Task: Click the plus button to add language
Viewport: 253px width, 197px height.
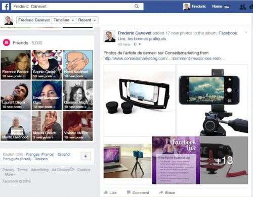Action: [86, 156]
